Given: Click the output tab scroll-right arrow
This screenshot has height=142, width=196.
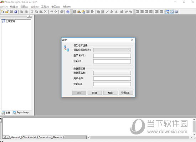Looking at the screenshot, I should tap(7, 137).
